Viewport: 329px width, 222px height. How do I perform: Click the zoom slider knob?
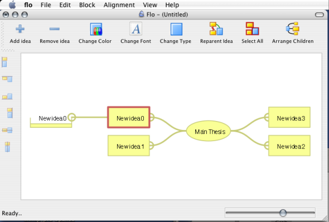pyautogui.click(x=283, y=213)
